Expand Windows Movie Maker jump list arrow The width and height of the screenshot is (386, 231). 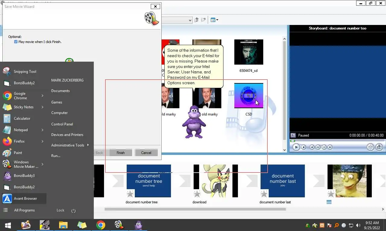[x=43, y=164]
